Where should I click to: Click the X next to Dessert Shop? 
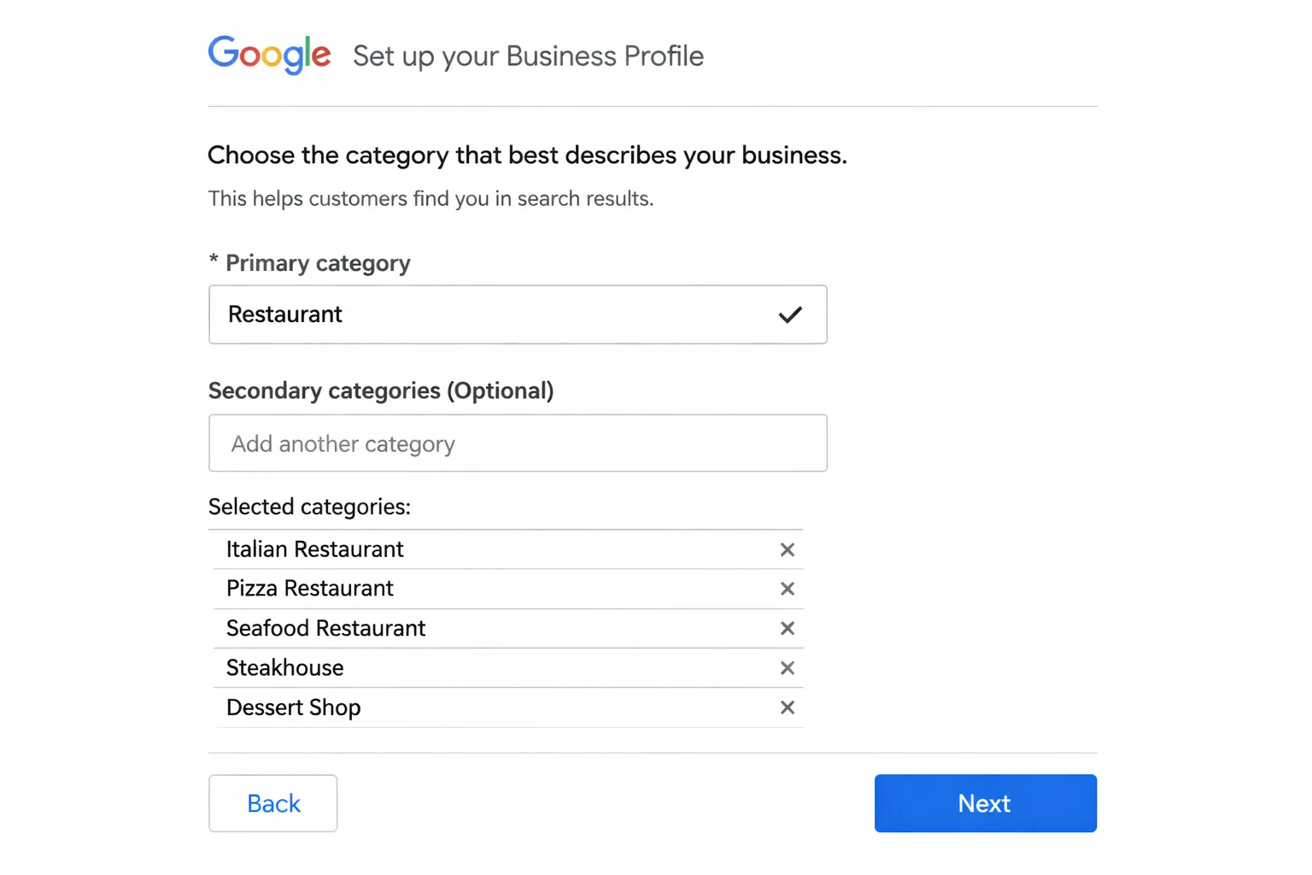(x=787, y=708)
